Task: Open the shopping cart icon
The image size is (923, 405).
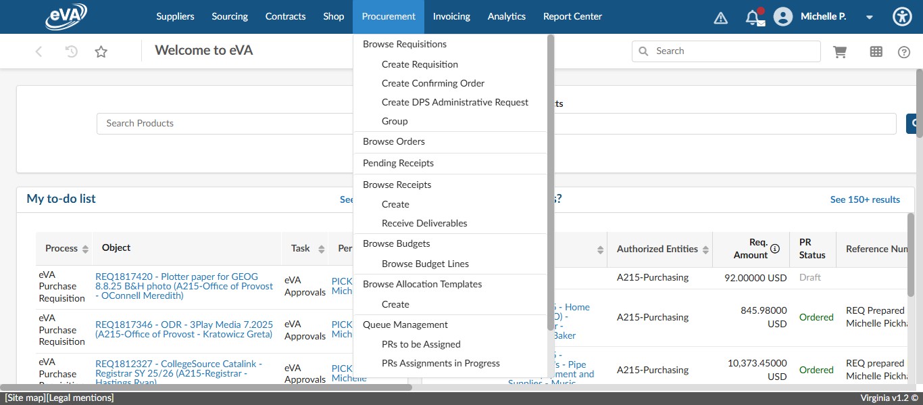Action: click(x=840, y=51)
